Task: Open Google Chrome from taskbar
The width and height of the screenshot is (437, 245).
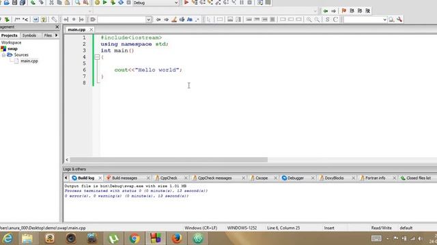Action: 135,238
